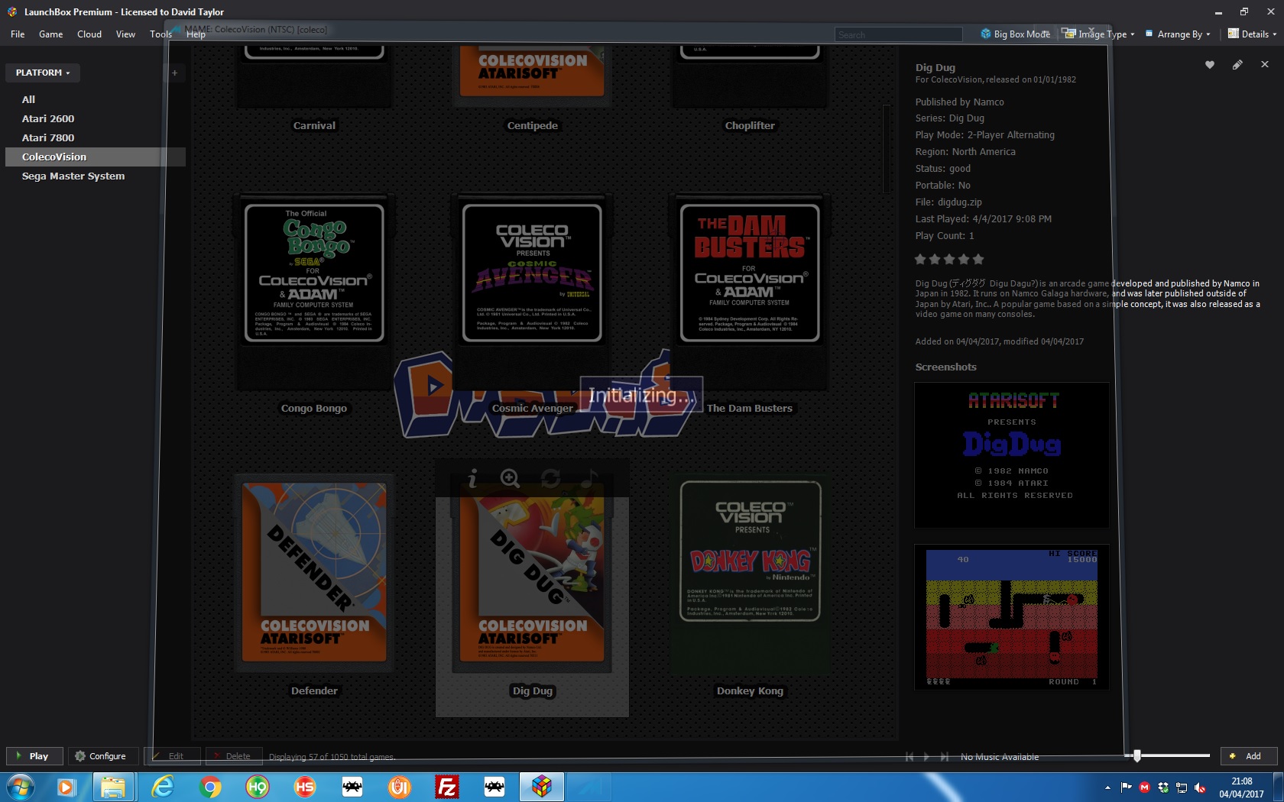
Task: Set rating to the first star
Action: pos(920,259)
